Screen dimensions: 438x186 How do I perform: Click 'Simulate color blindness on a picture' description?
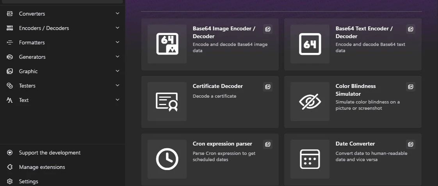pos(368,105)
